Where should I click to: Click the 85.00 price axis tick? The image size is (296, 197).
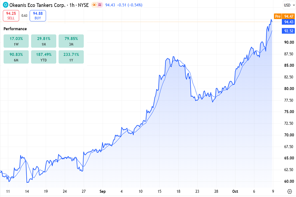pos(289,65)
